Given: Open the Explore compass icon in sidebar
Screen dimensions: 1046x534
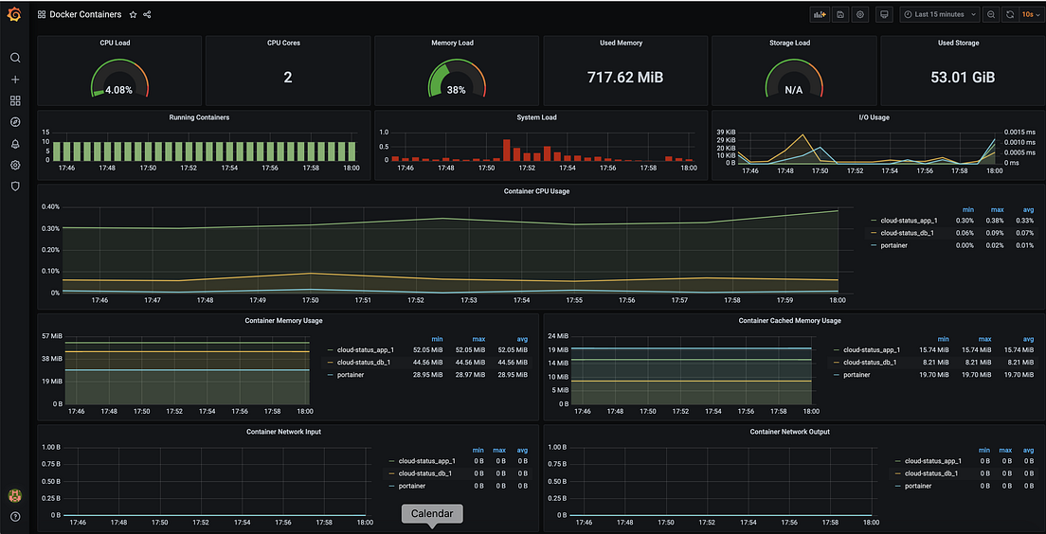Looking at the screenshot, I should click(x=15, y=122).
